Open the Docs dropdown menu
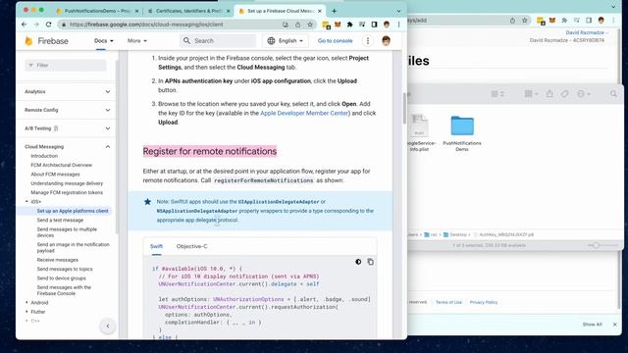This screenshot has width=628, height=353. pyautogui.click(x=104, y=41)
